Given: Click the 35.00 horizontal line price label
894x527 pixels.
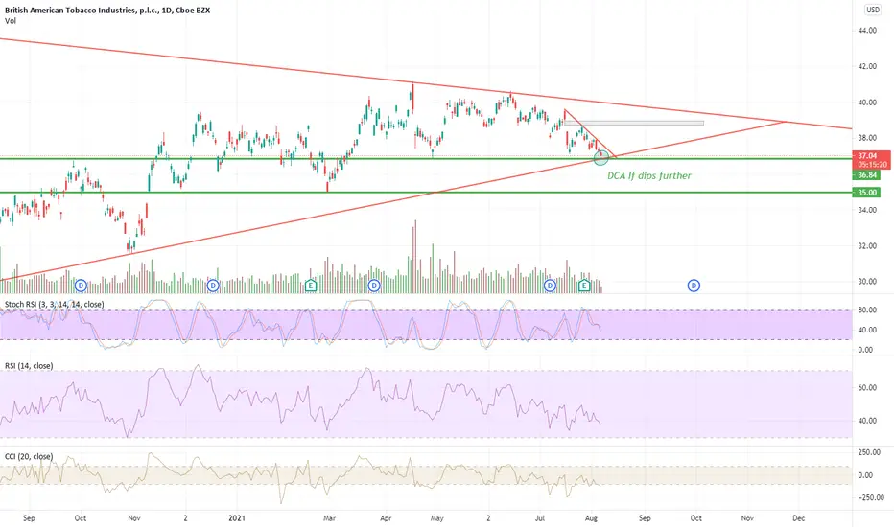Looking at the screenshot, I should (x=866, y=193).
